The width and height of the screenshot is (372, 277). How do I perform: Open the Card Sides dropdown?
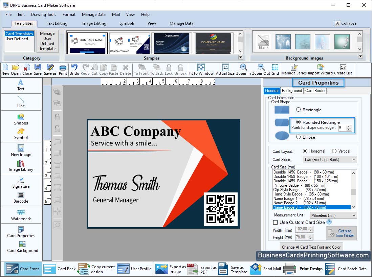[x=330, y=160]
